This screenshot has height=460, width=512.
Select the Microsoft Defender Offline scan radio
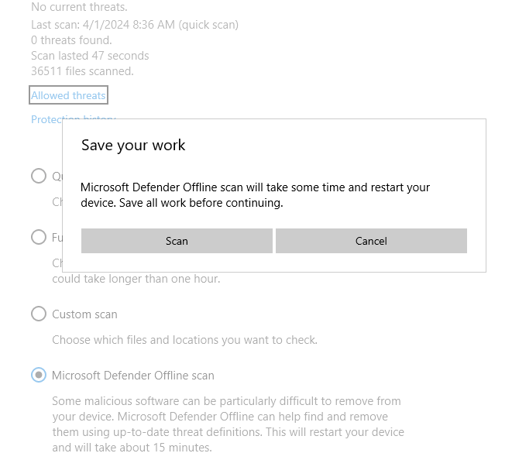click(x=39, y=375)
